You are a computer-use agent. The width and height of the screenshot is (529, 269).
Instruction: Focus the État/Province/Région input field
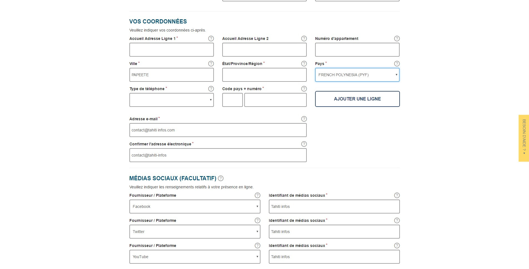tap(264, 75)
